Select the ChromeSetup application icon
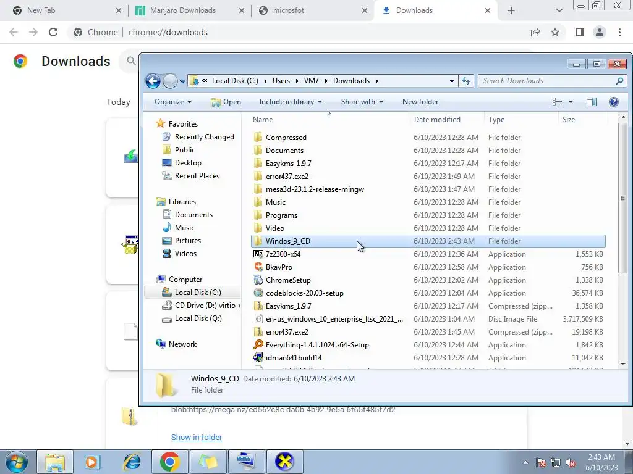Viewport: 633px width, 474px height. click(258, 280)
